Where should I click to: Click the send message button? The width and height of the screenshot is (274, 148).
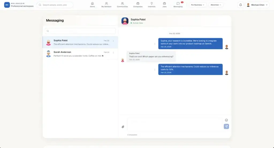[226, 126]
